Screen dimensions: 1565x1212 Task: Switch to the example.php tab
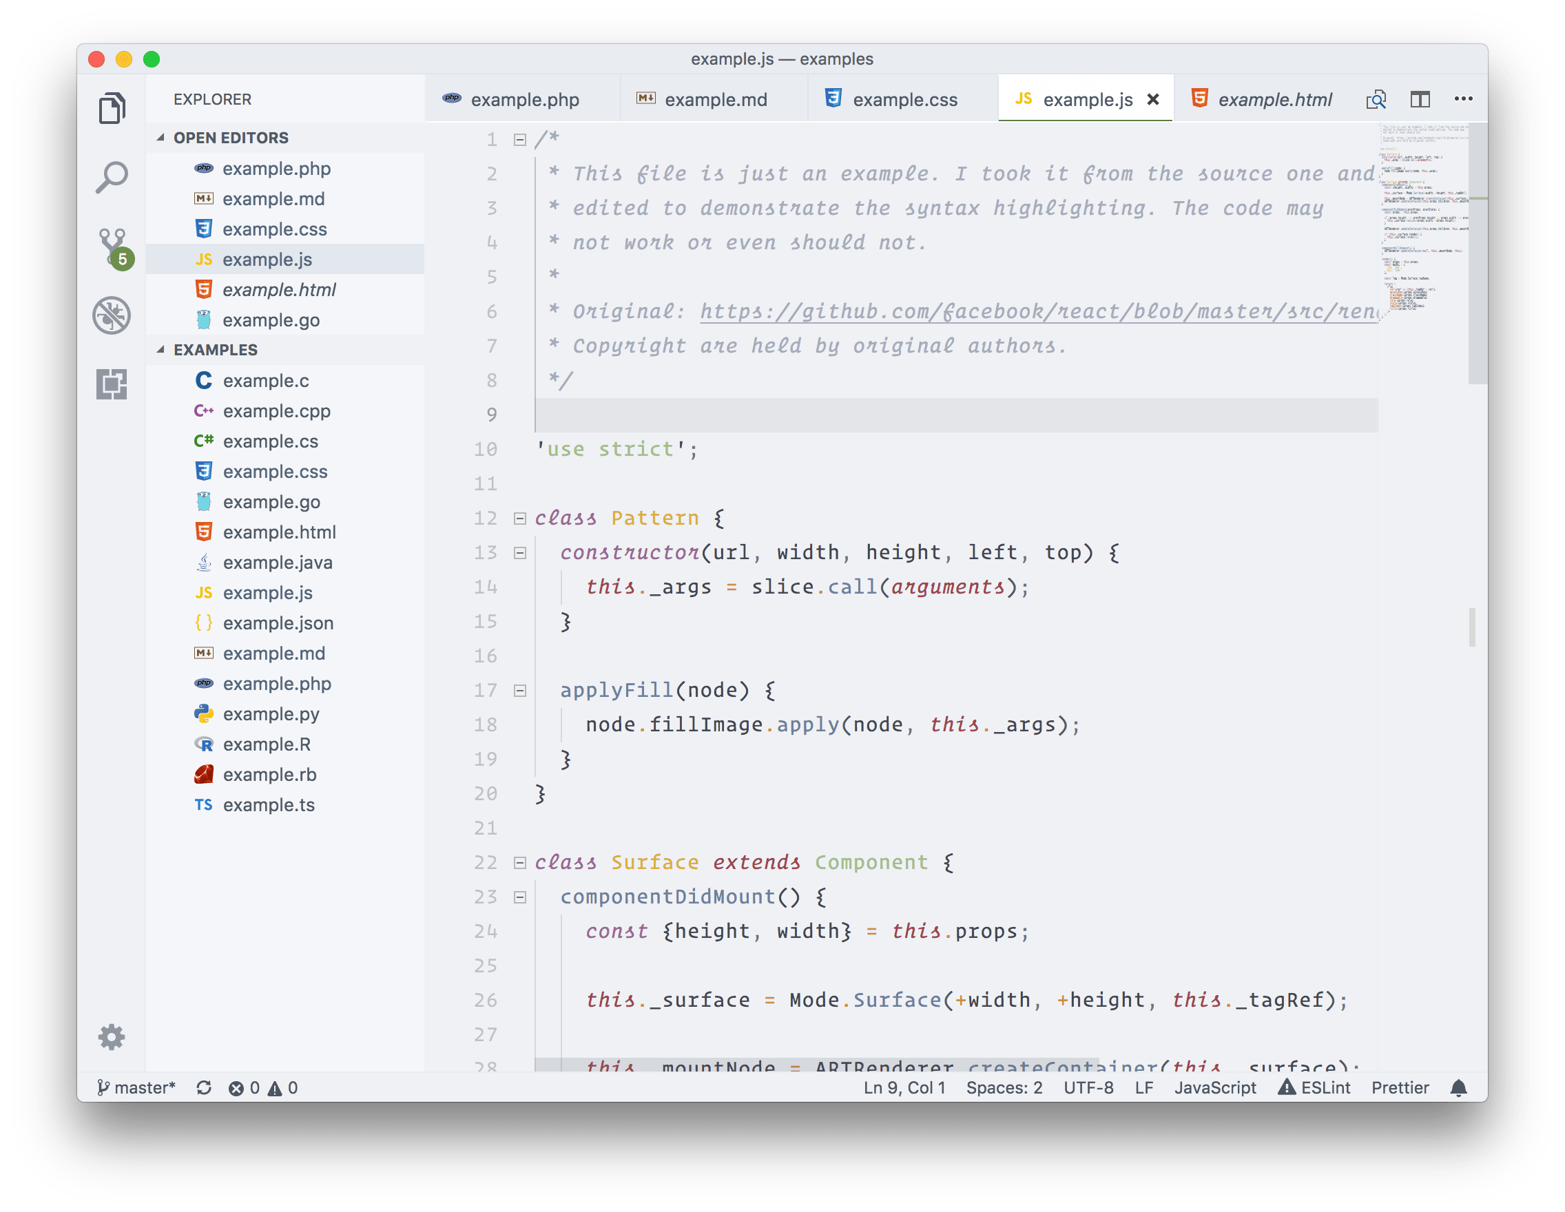pos(524,100)
